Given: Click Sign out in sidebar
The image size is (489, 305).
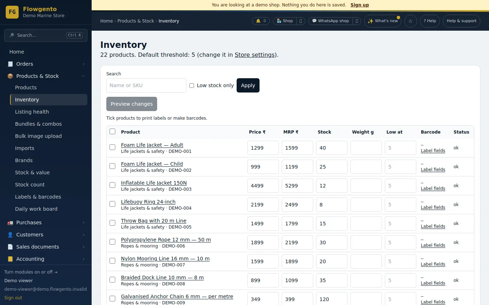Looking at the screenshot, I should coord(13,298).
